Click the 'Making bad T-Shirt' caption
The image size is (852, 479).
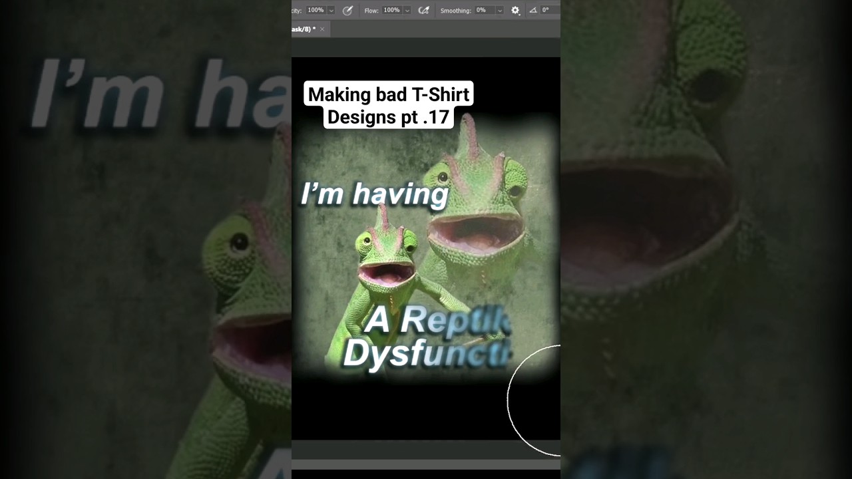(x=389, y=94)
